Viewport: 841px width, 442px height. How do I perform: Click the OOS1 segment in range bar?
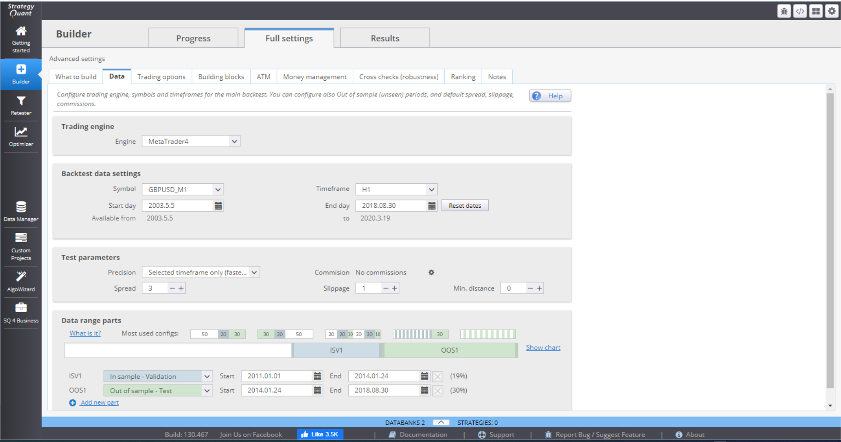pyautogui.click(x=449, y=350)
